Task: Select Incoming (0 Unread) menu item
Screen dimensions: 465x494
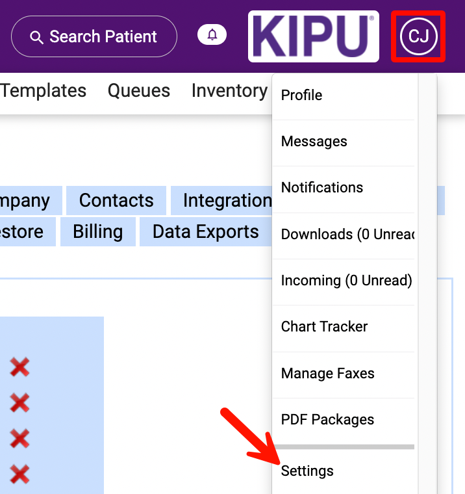Action: (346, 280)
